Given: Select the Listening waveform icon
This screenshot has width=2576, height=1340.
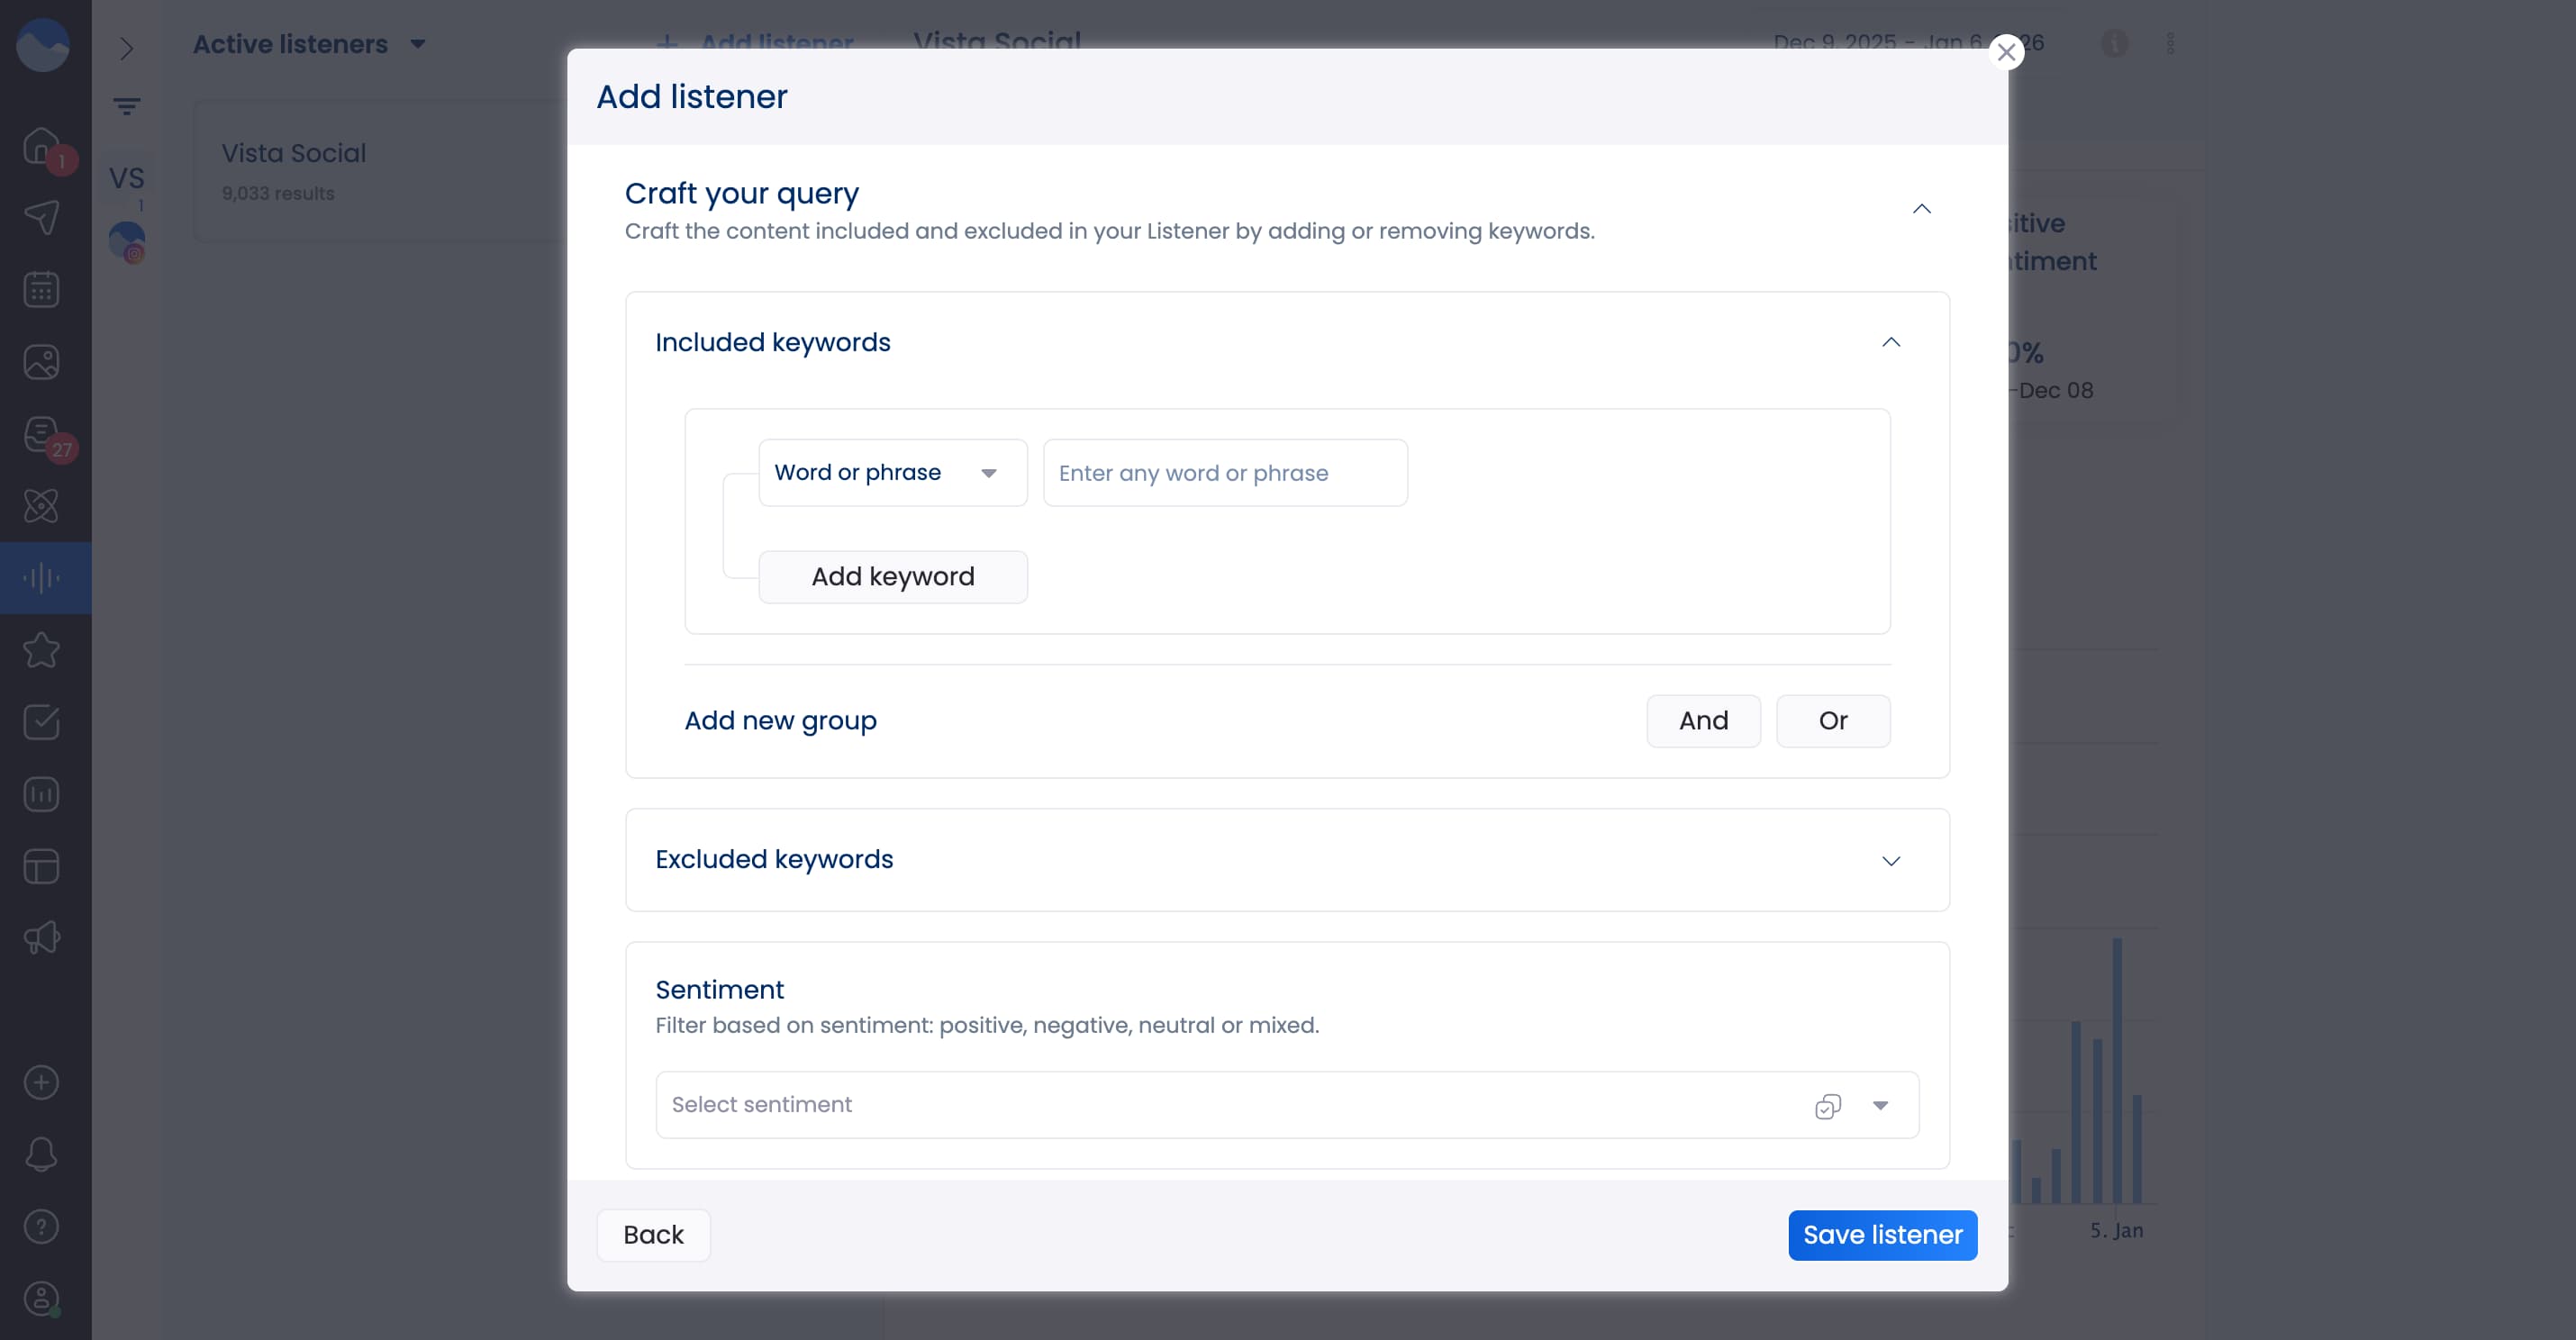Looking at the screenshot, I should coord(41,577).
